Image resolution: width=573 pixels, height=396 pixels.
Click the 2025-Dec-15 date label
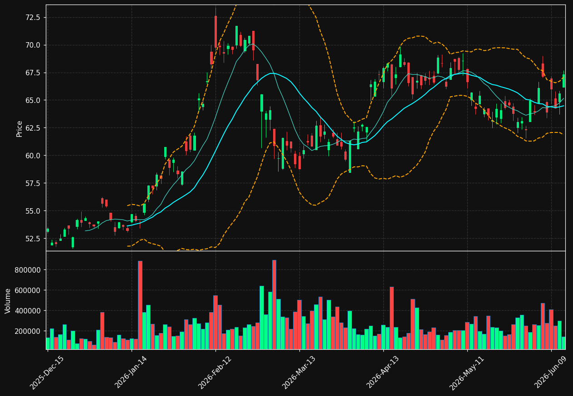(47, 373)
